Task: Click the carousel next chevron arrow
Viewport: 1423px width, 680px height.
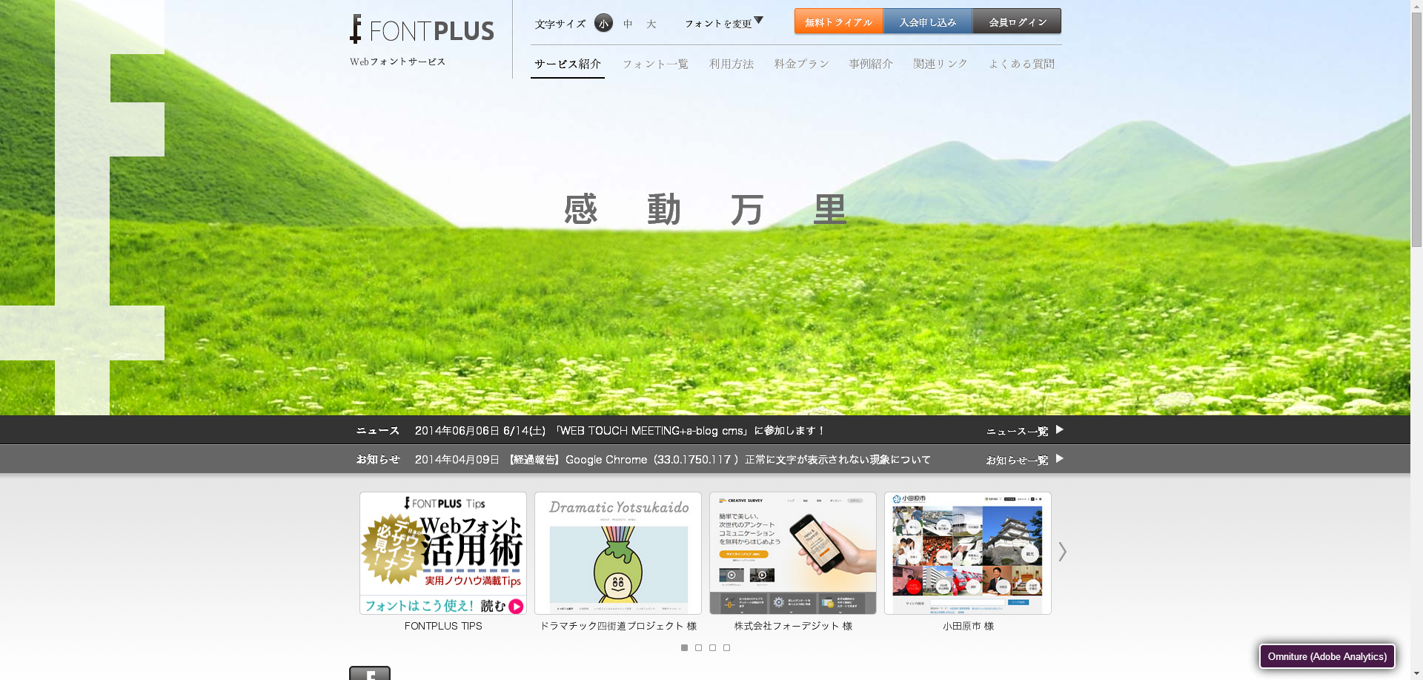Action: tap(1062, 552)
